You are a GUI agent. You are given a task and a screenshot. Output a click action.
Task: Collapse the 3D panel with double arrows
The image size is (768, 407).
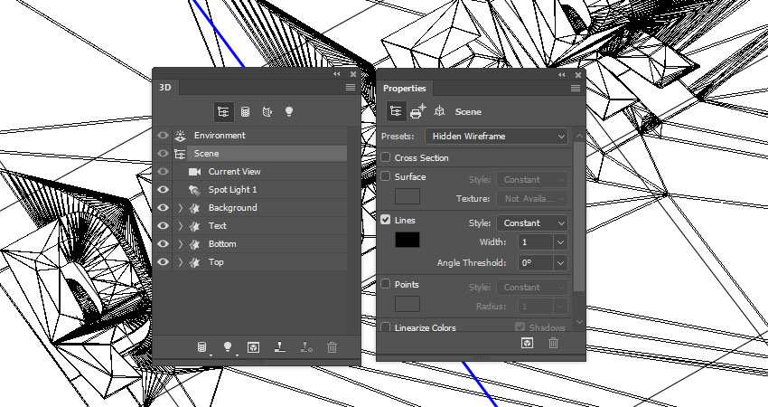click(x=337, y=74)
